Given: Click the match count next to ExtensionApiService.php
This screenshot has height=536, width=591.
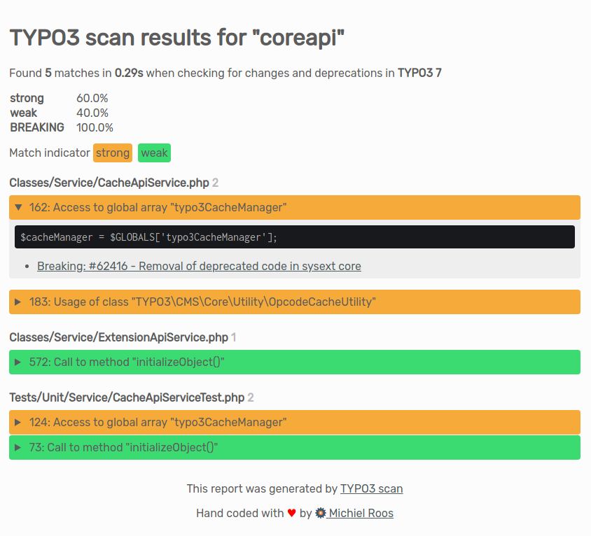Looking at the screenshot, I should pyautogui.click(x=234, y=337).
